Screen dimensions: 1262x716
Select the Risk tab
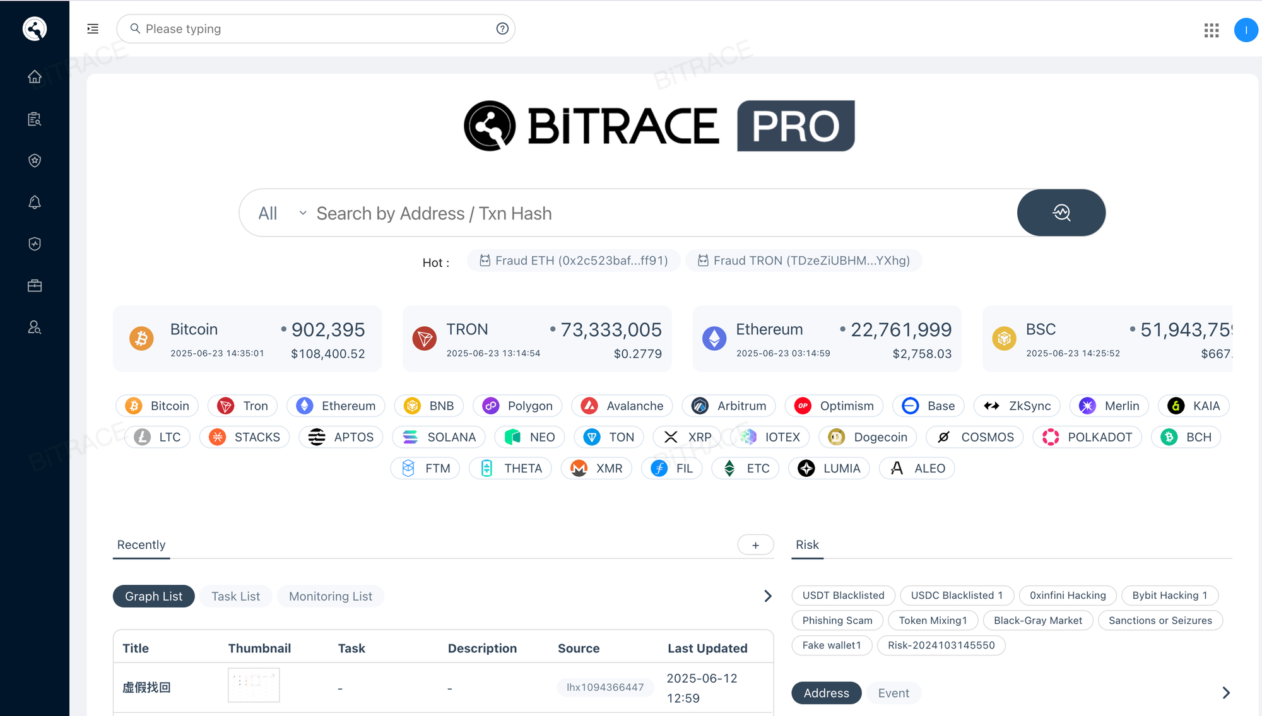[807, 544]
